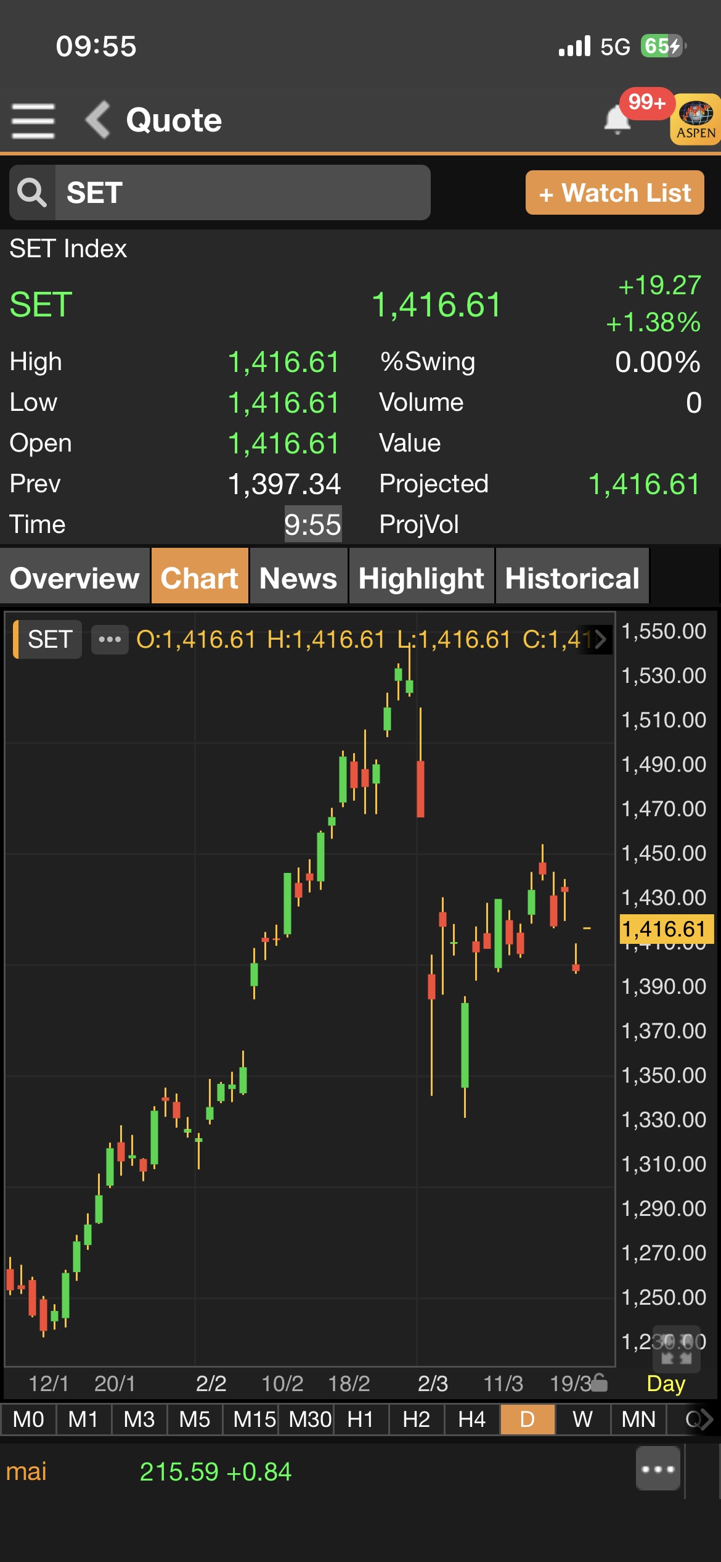Open the SET symbol label on chart
The width and height of the screenshot is (721, 1562).
coord(49,639)
